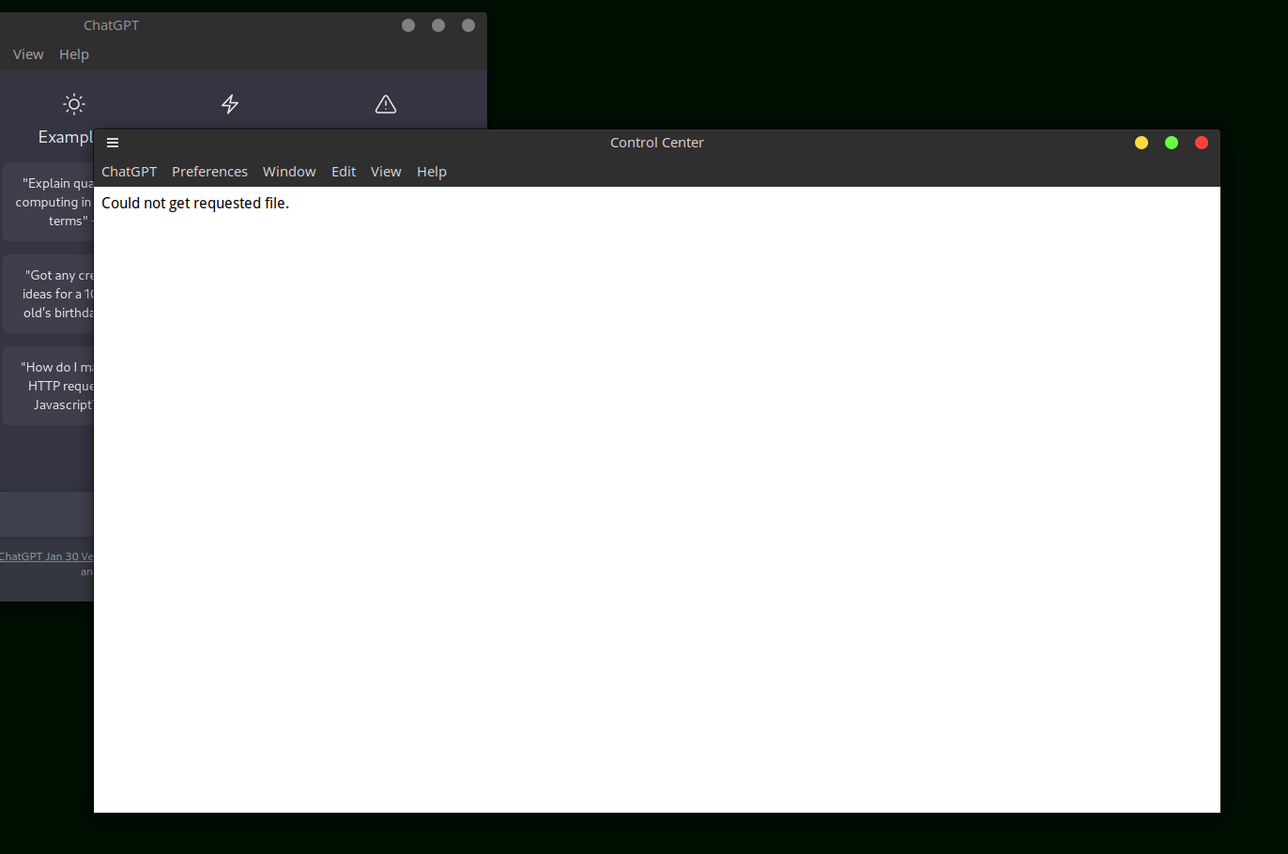Open the Edit menu

(x=344, y=172)
